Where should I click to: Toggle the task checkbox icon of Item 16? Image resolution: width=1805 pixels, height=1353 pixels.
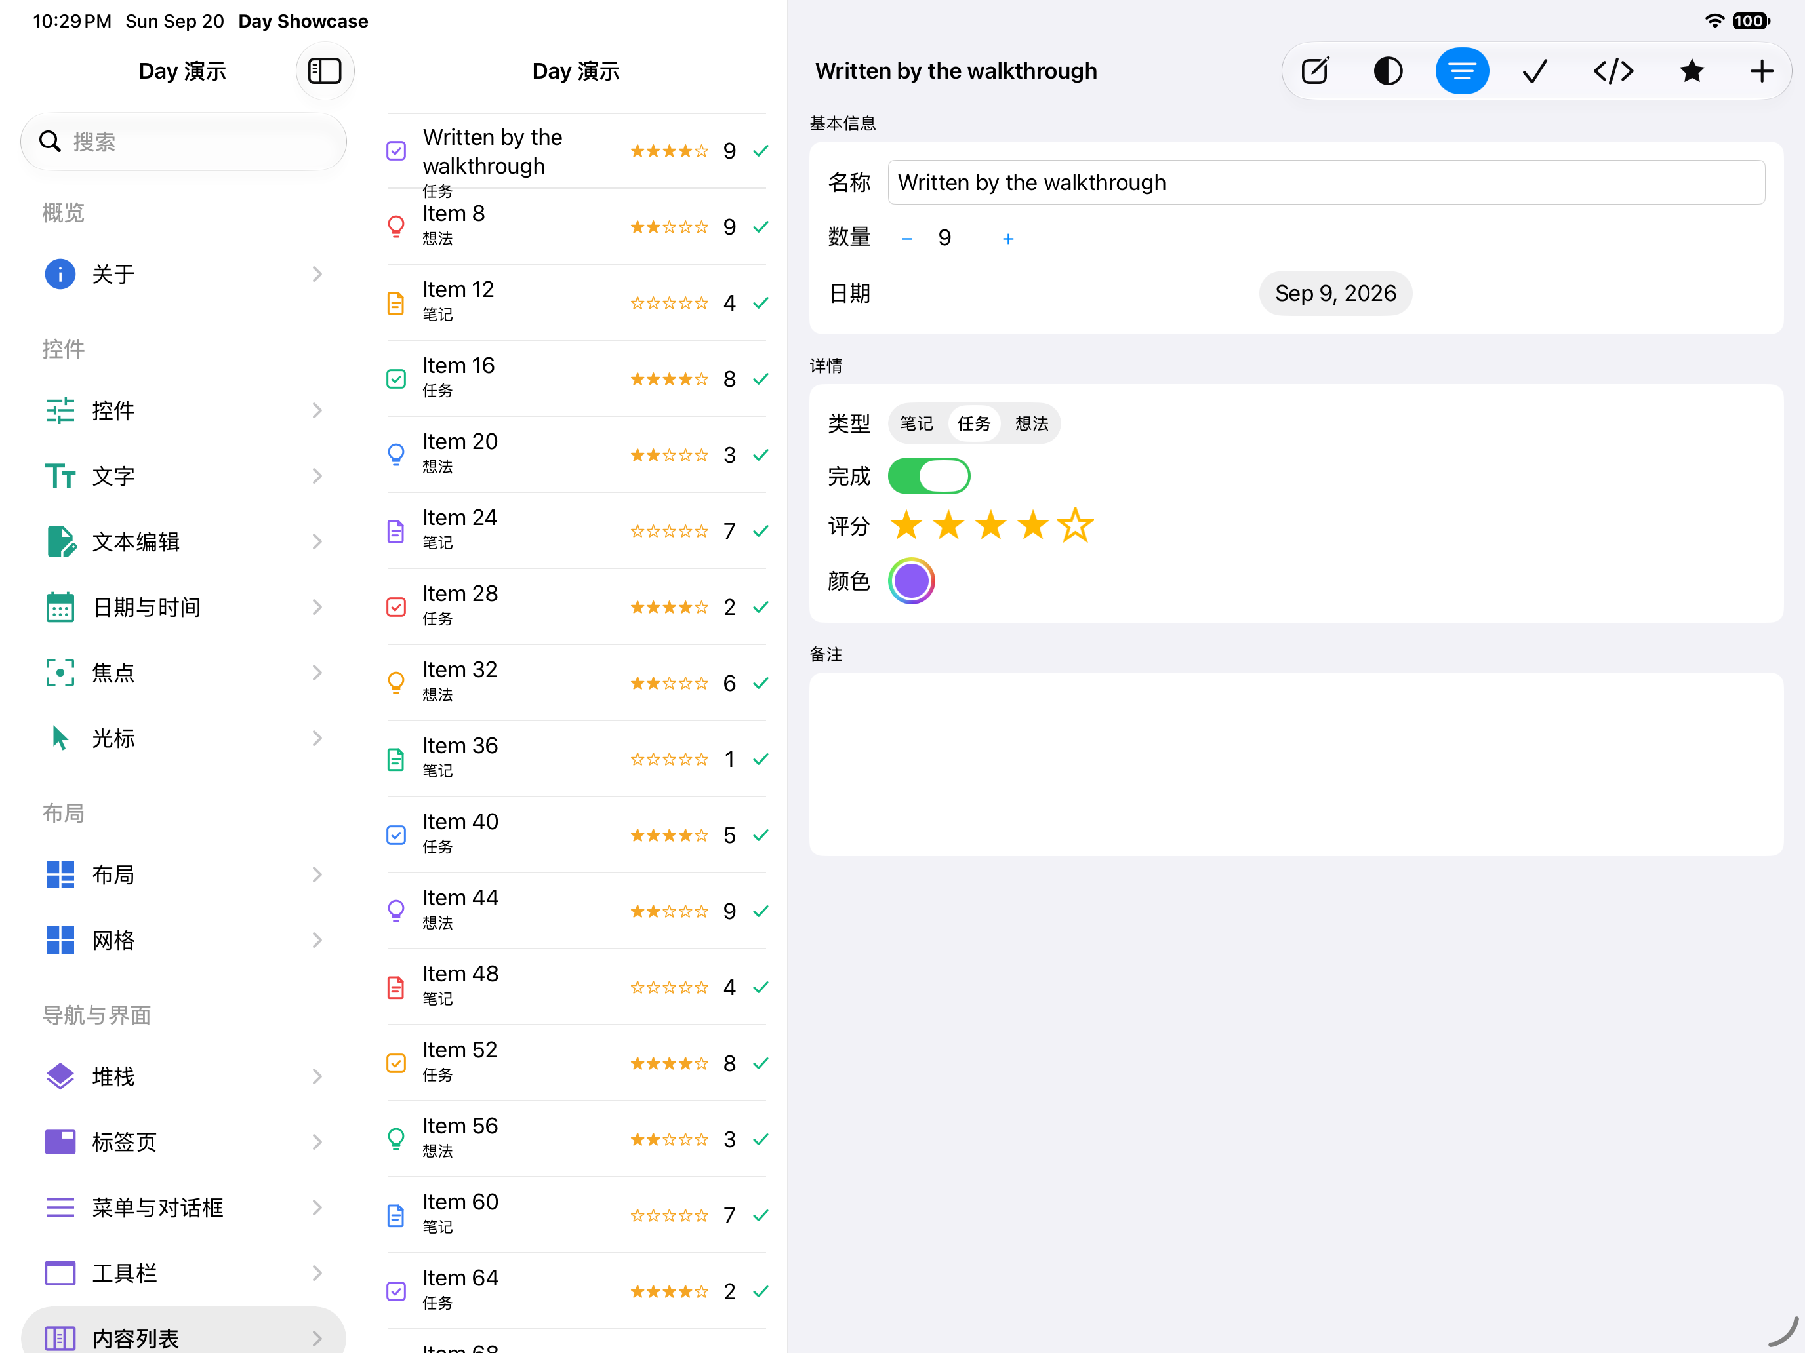tap(395, 378)
